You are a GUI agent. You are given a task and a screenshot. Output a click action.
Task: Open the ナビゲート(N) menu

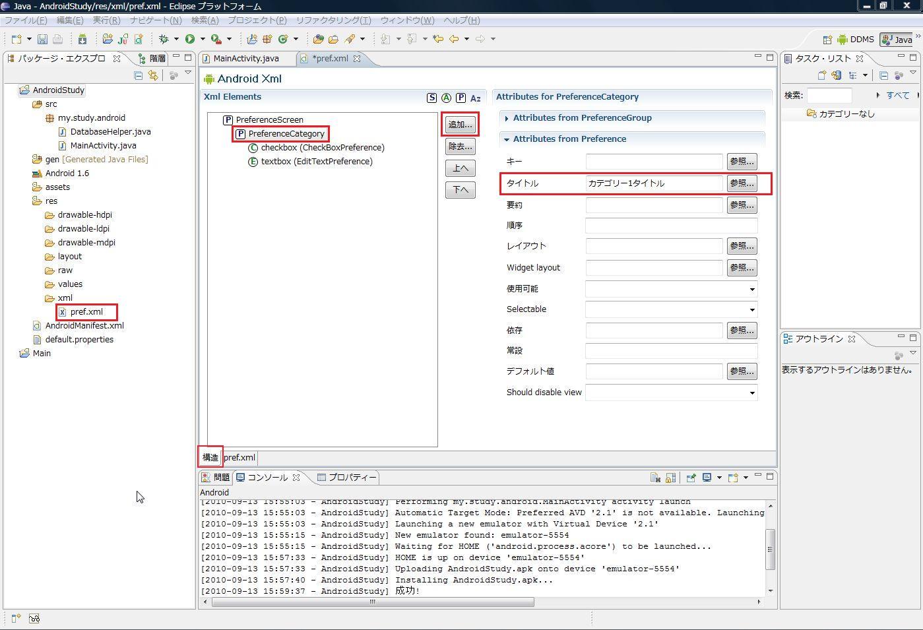point(156,20)
